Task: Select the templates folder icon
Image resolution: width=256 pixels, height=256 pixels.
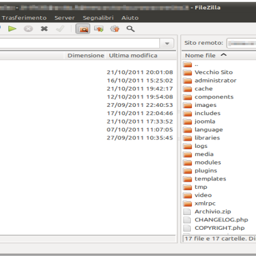Action: point(188,179)
